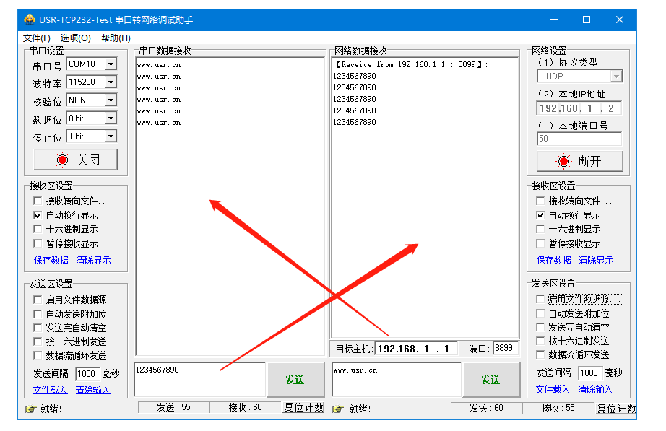The width and height of the screenshot is (666, 431).
Task: Click serial send box containing 1234567890
Action: pyautogui.click(x=200, y=380)
